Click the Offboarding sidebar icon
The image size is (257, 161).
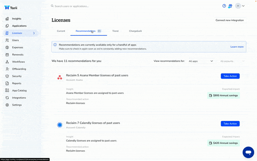(7, 69)
